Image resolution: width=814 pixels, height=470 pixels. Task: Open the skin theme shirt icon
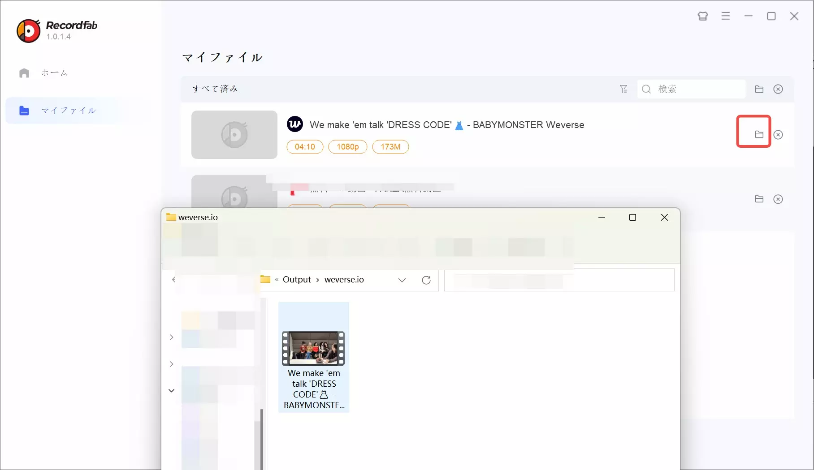702,17
